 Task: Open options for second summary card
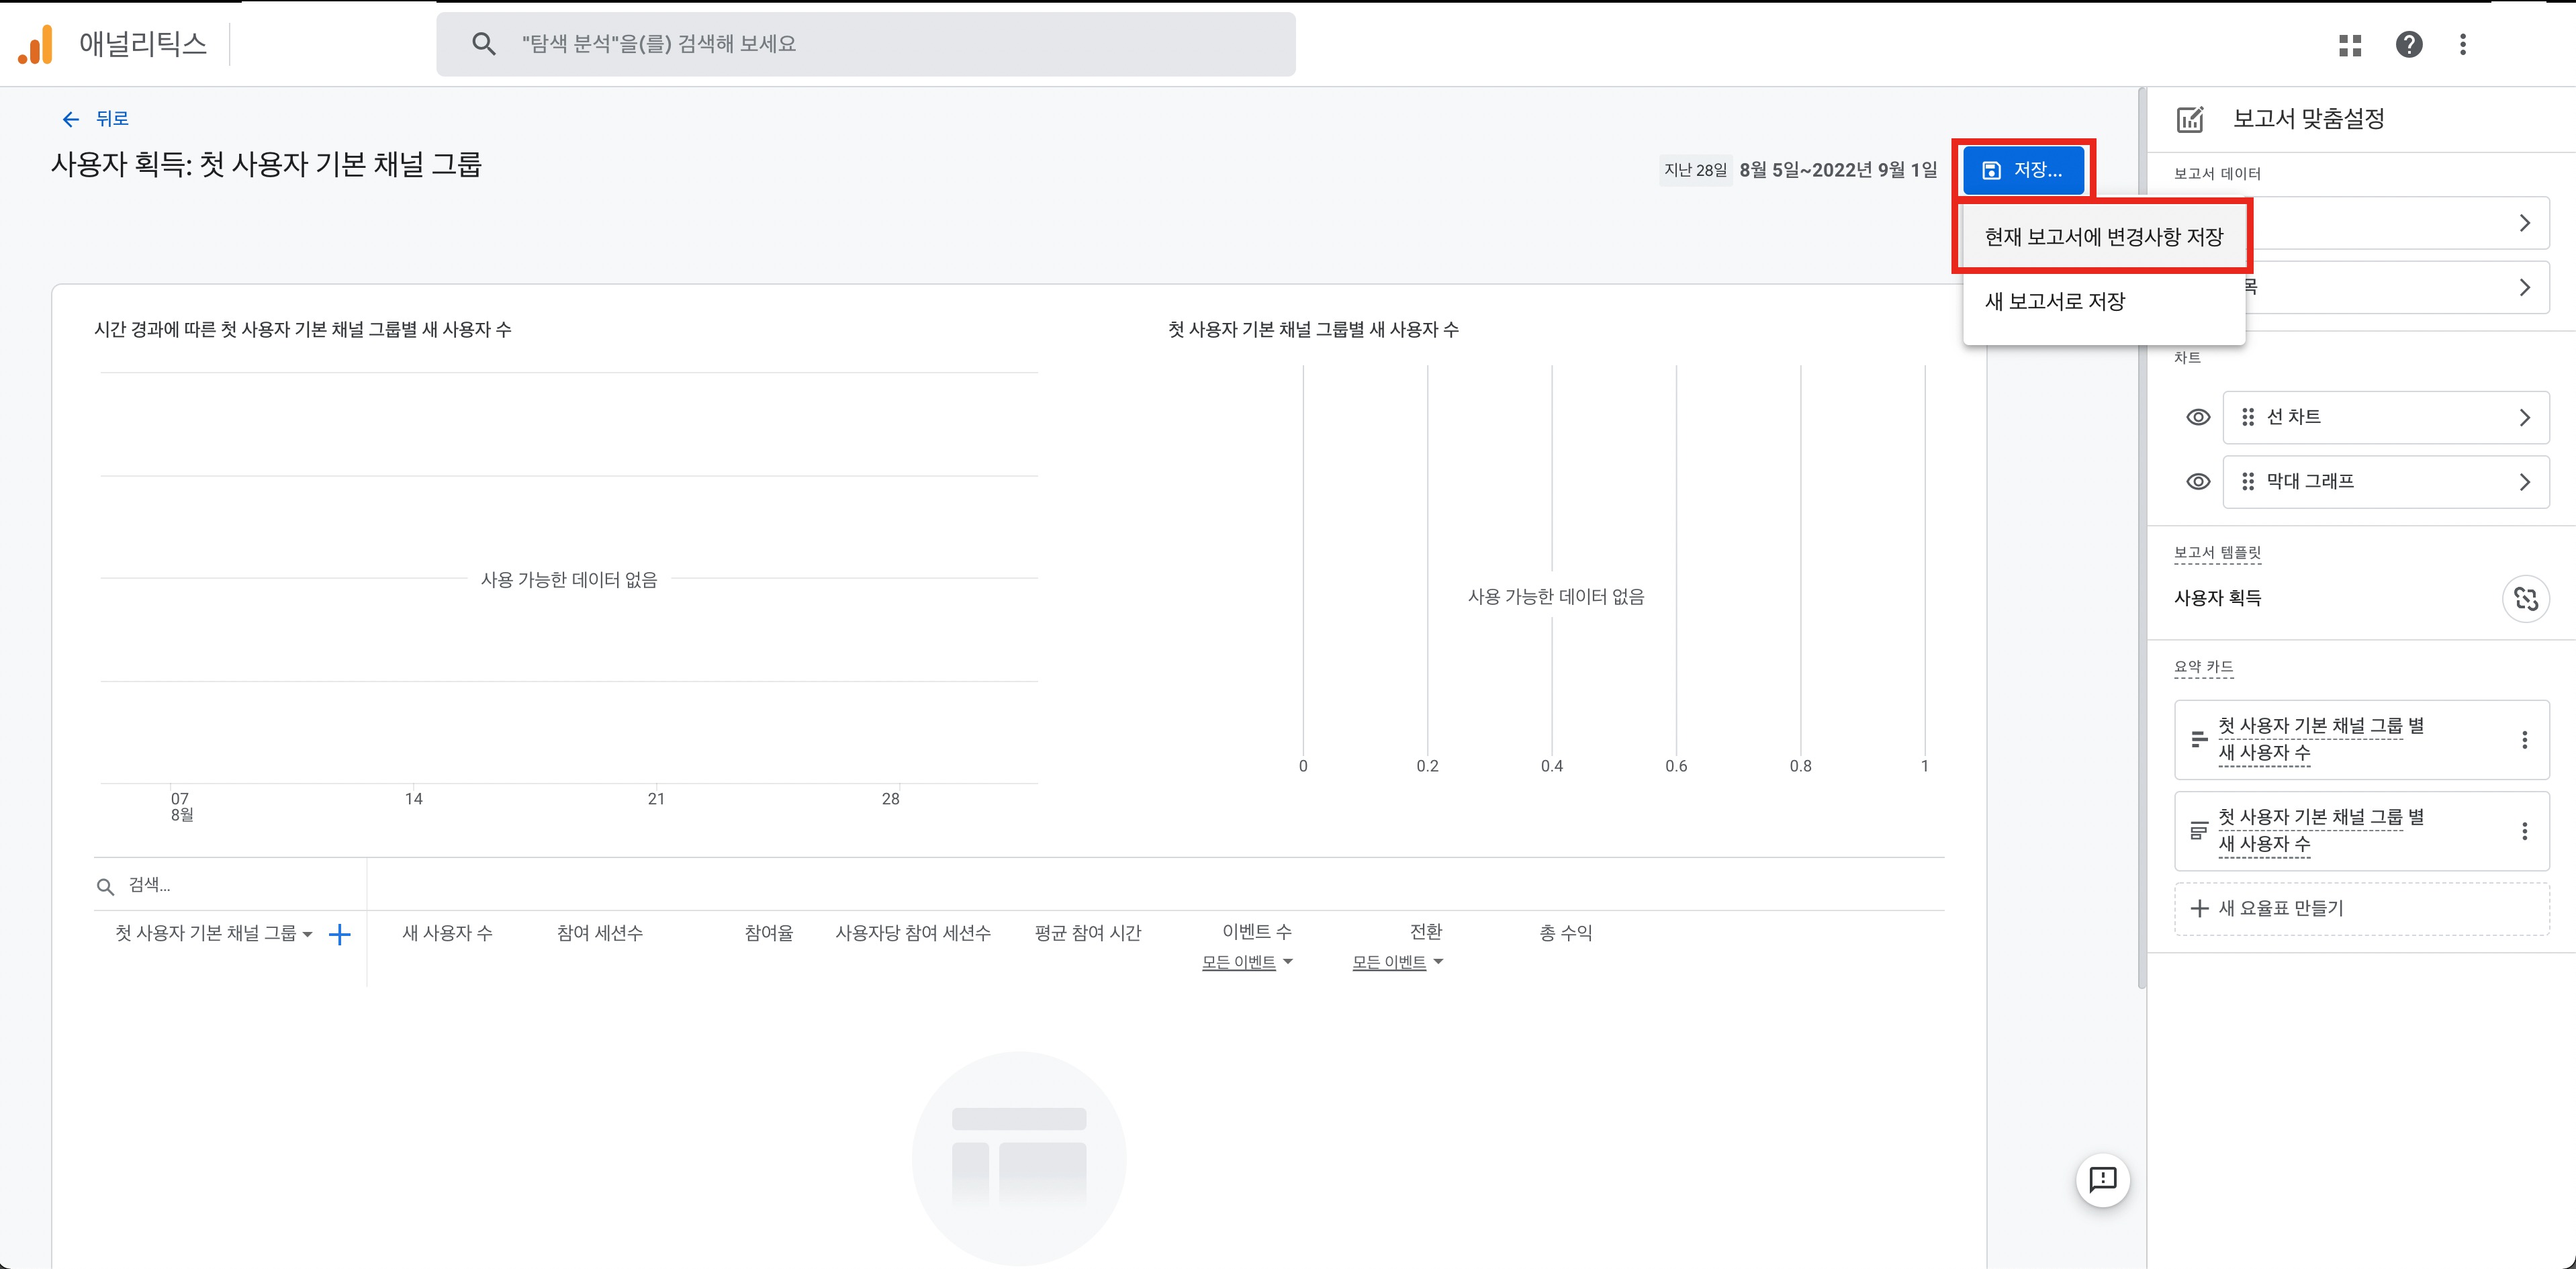[2525, 831]
